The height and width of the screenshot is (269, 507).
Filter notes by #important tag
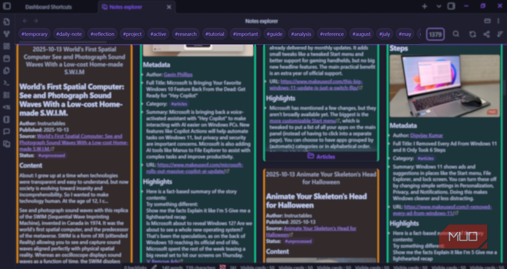pos(246,34)
